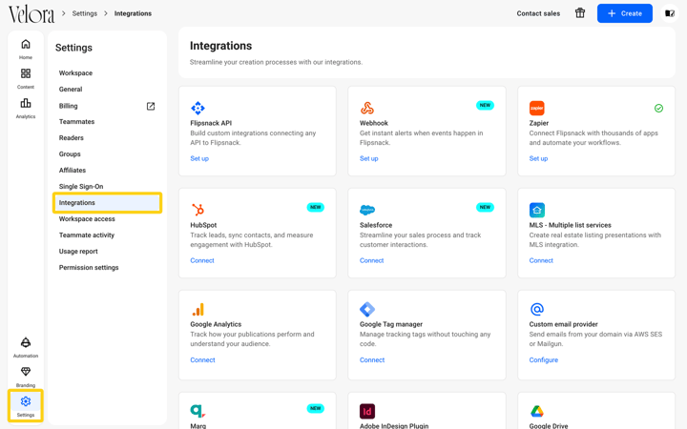Click the Custom email provider title
The height and width of the screenshot is (429, 687).
point(564,324)
